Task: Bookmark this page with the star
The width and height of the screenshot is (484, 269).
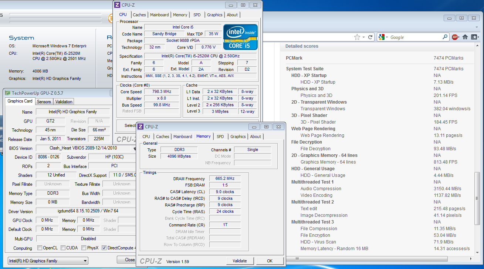Action: (x=357, y=37)
